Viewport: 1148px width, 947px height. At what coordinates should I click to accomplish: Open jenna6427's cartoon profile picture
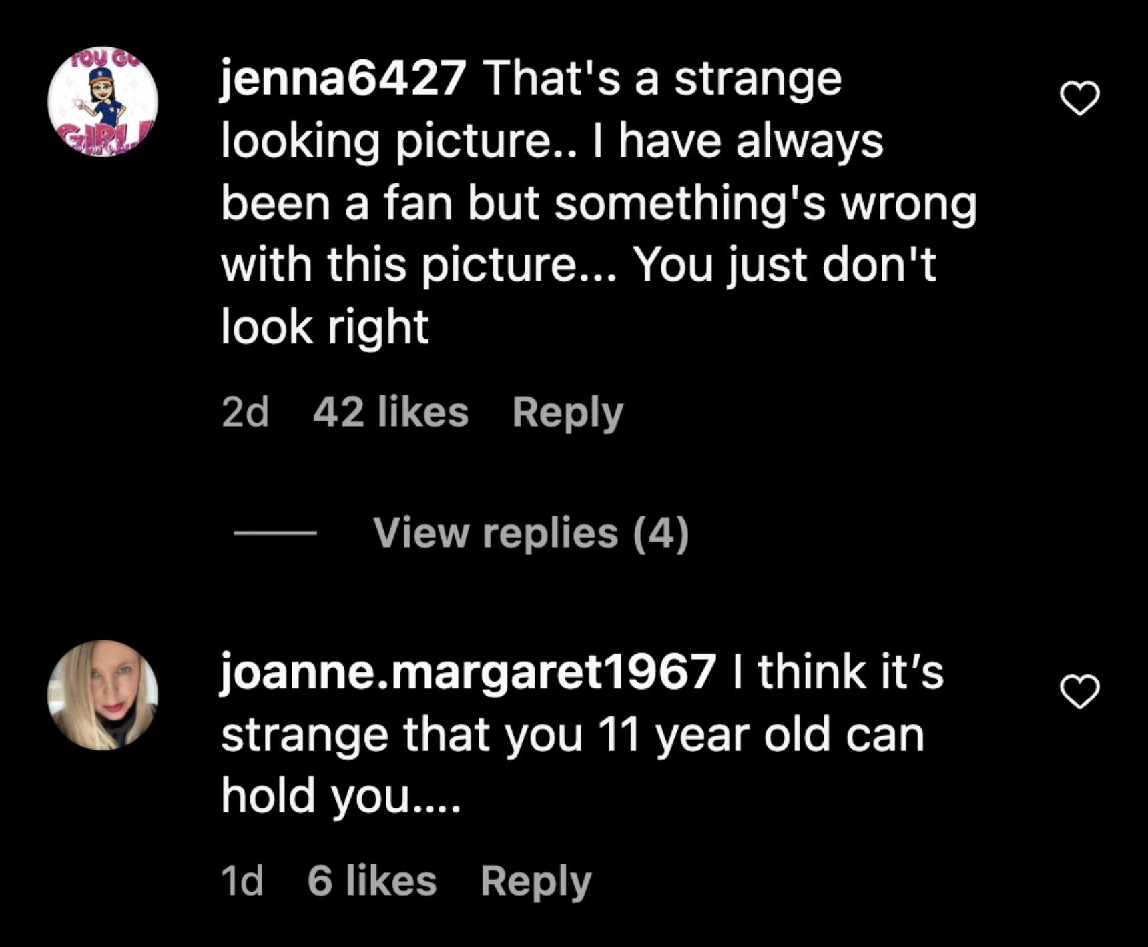pos(103,101)
